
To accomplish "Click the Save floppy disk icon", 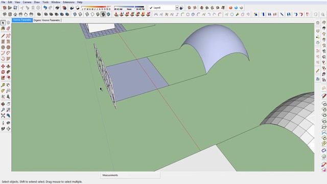I will pos(15,8).
